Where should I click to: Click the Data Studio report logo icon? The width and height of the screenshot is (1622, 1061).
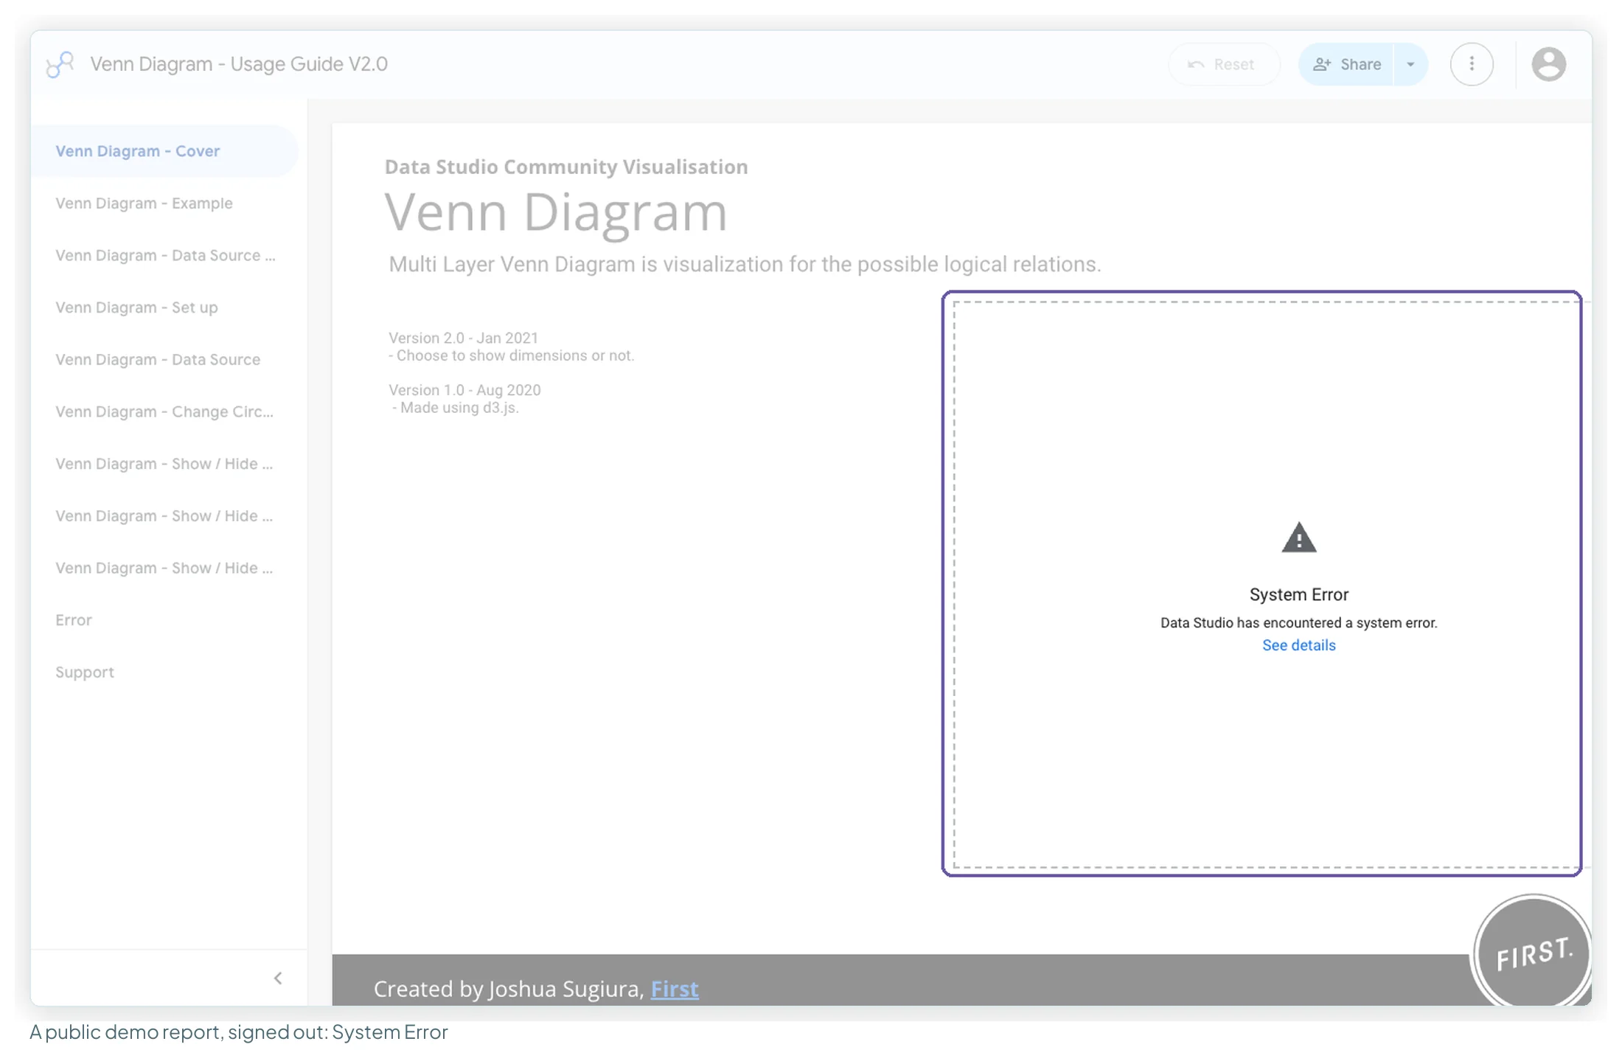[60, 64]
